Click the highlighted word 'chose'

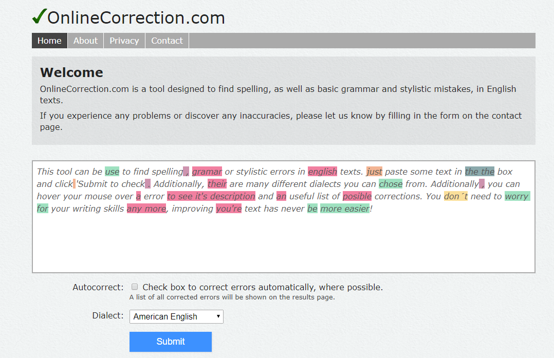(x=391, y=184)
